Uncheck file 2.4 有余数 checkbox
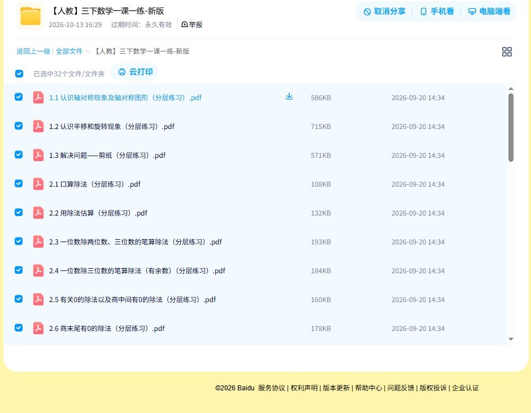 coord(19,270)
